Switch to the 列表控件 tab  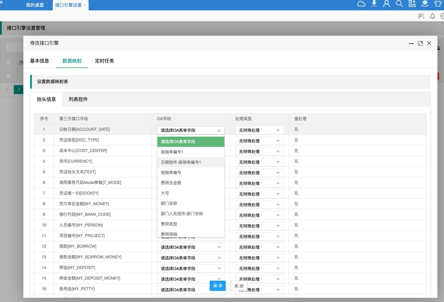point(78,99)
